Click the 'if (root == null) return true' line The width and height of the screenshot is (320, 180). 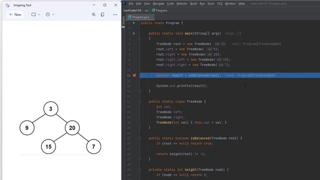pos(184,143)
